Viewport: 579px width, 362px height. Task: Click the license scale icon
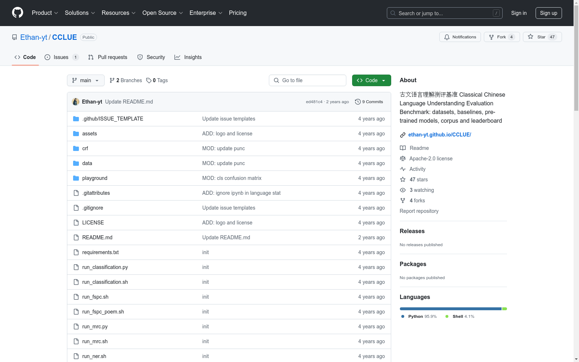[403, 159]
